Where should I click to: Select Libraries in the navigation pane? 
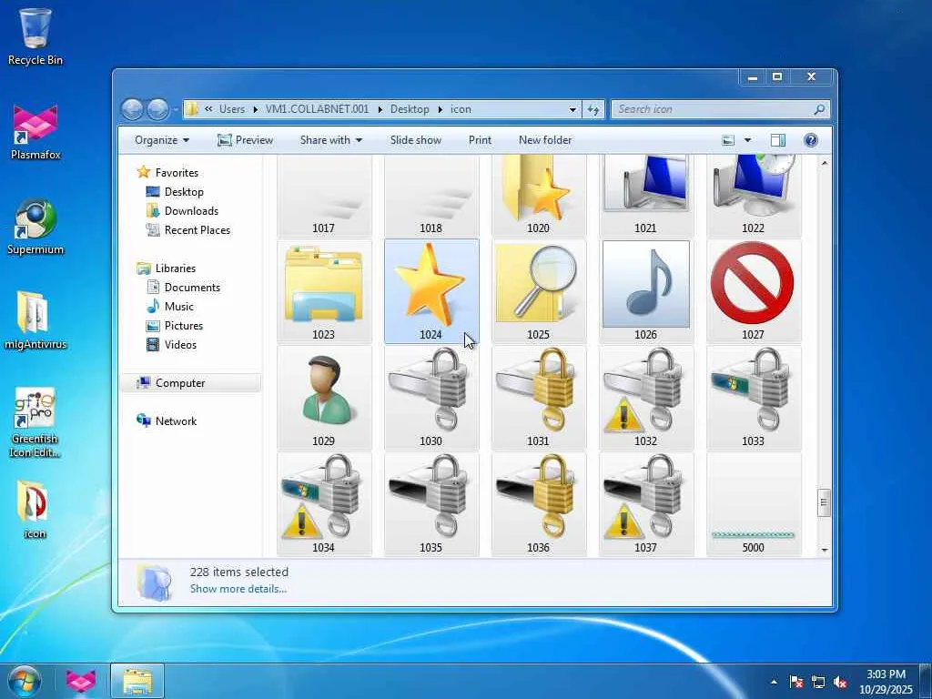click(x=176, y=268)
